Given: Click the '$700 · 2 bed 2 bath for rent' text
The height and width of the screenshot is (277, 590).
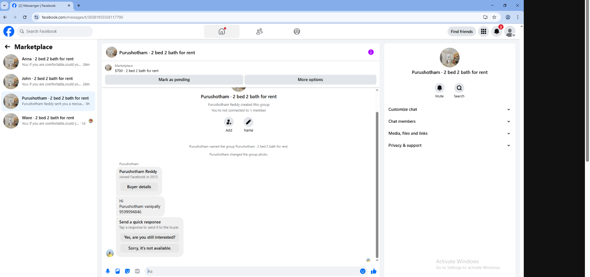Looking at the screenshot, I should [137, 71].
